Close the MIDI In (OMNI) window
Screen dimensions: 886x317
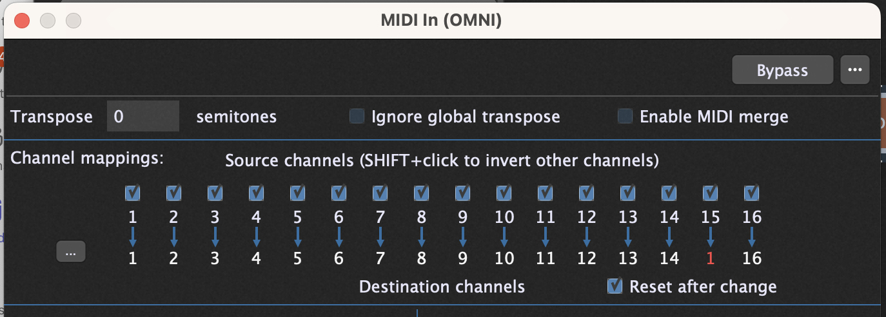22,21
